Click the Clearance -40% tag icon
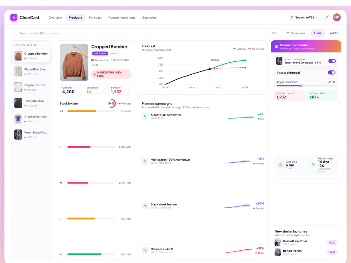Viewport: 351px width, 263px height. point(145,250)
